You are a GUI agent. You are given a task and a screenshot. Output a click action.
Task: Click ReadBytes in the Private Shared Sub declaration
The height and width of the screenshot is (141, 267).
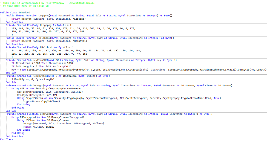[x=39, y=76]
